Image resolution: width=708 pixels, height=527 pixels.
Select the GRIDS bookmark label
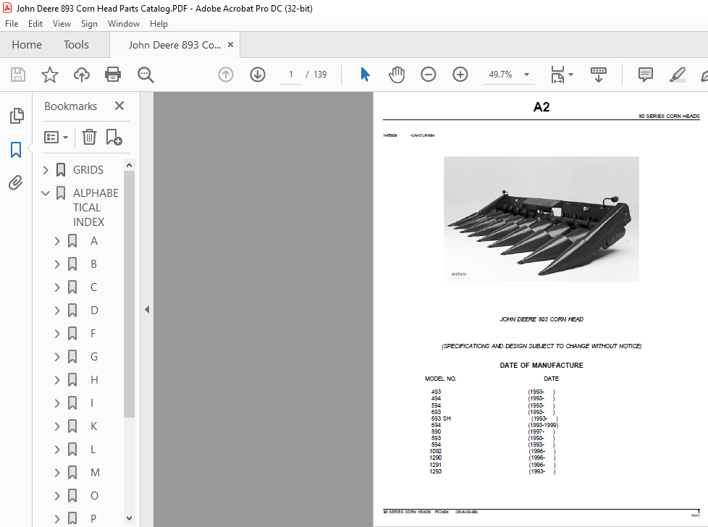[88, 170]
